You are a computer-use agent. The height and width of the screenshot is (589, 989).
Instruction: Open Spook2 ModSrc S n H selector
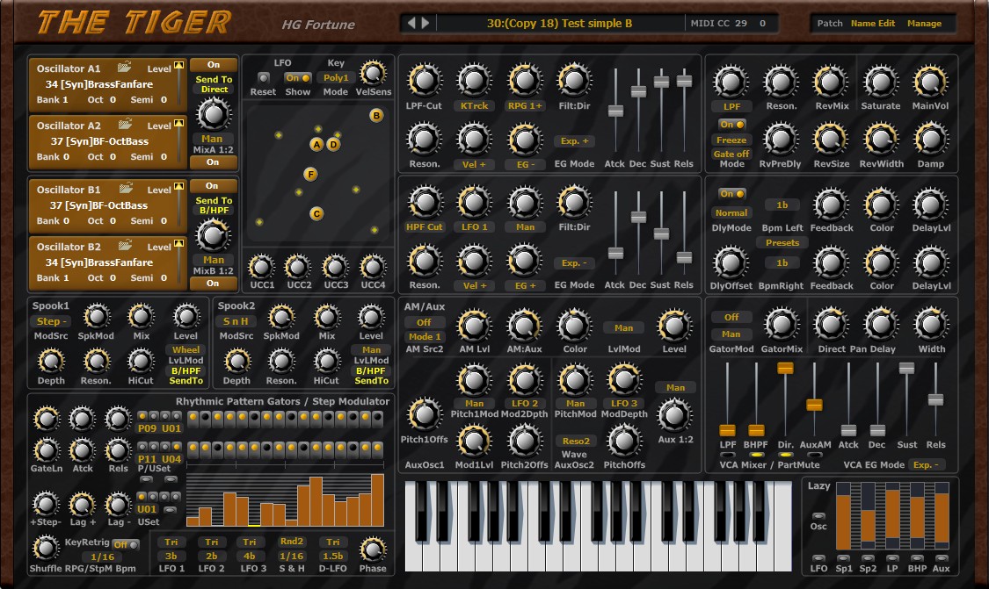(x=236, y=321)
